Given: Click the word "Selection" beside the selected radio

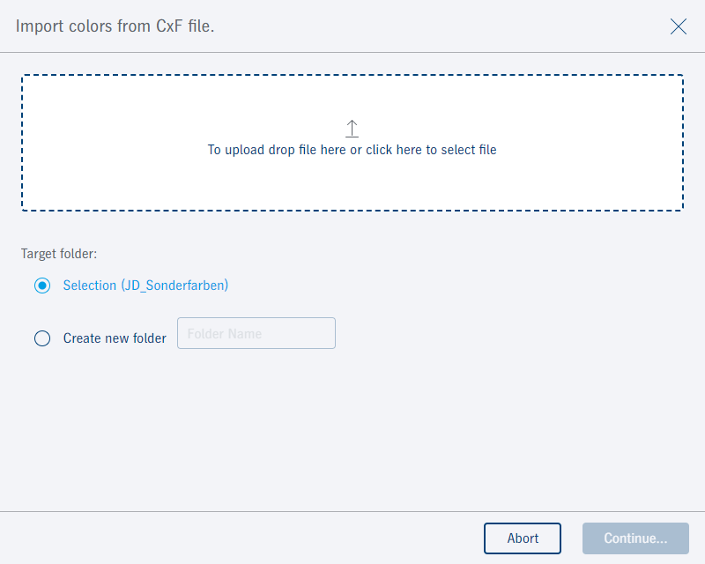Looking at the screenshot, I should (89, 286).
